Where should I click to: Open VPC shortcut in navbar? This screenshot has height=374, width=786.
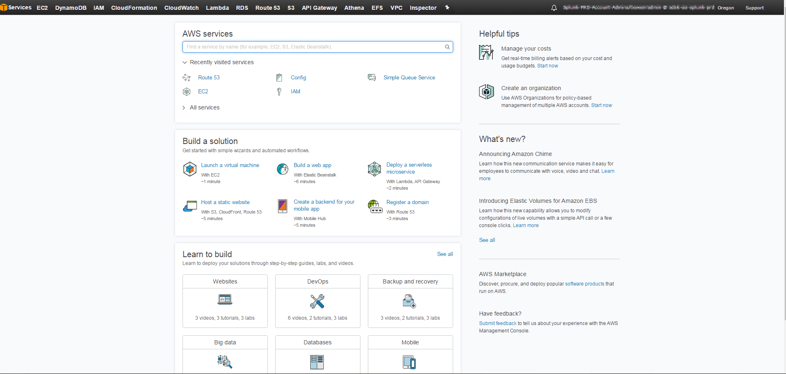[396, 8]
